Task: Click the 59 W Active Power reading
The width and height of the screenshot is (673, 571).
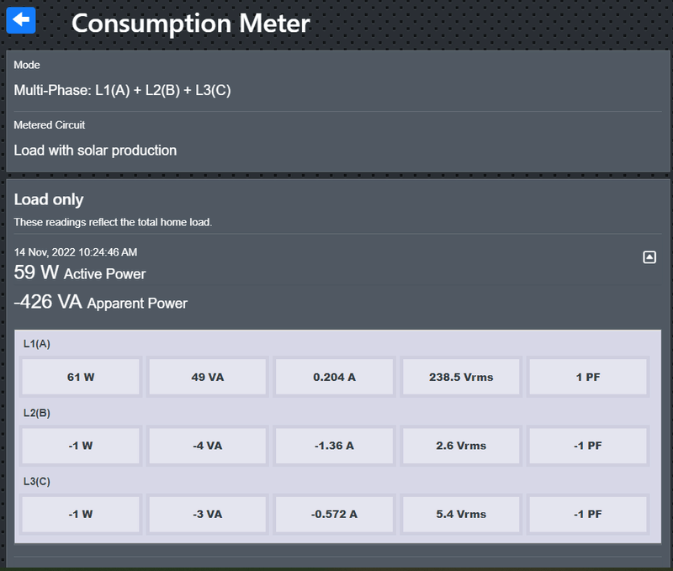Action: pos(80,273)
